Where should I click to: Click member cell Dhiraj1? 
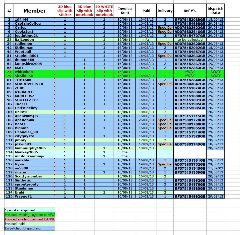[34, 112]
